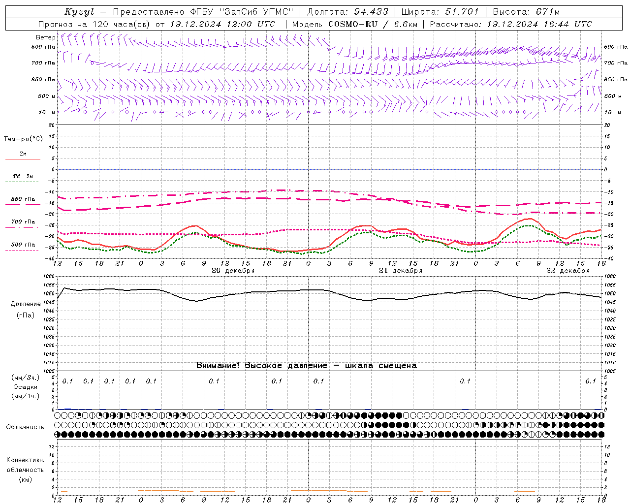Select the 'Высота: 671м' elevation text
This screenshot has width=630, height=504.
[x=526, y=12]
